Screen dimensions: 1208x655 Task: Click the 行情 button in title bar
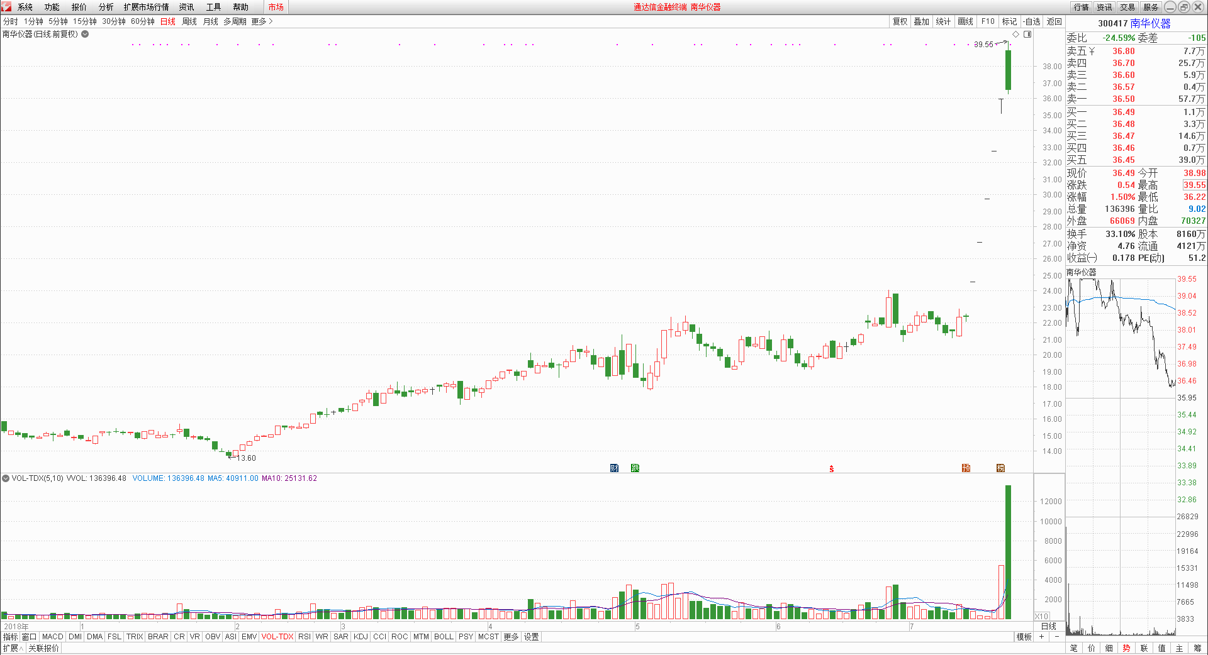1082,7
